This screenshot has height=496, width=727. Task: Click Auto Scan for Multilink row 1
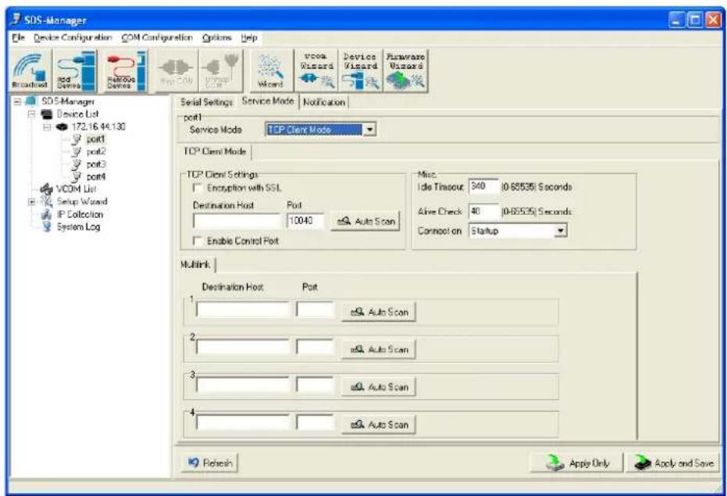(379, 312)
